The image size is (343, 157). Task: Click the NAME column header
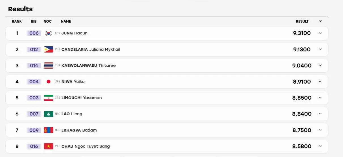[66, 21]
